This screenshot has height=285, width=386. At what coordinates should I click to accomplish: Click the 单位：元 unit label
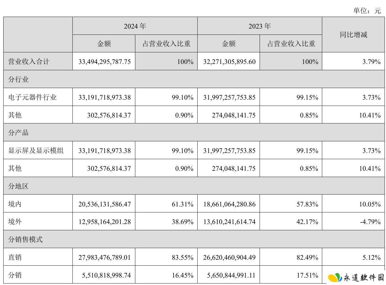[367, 11]
